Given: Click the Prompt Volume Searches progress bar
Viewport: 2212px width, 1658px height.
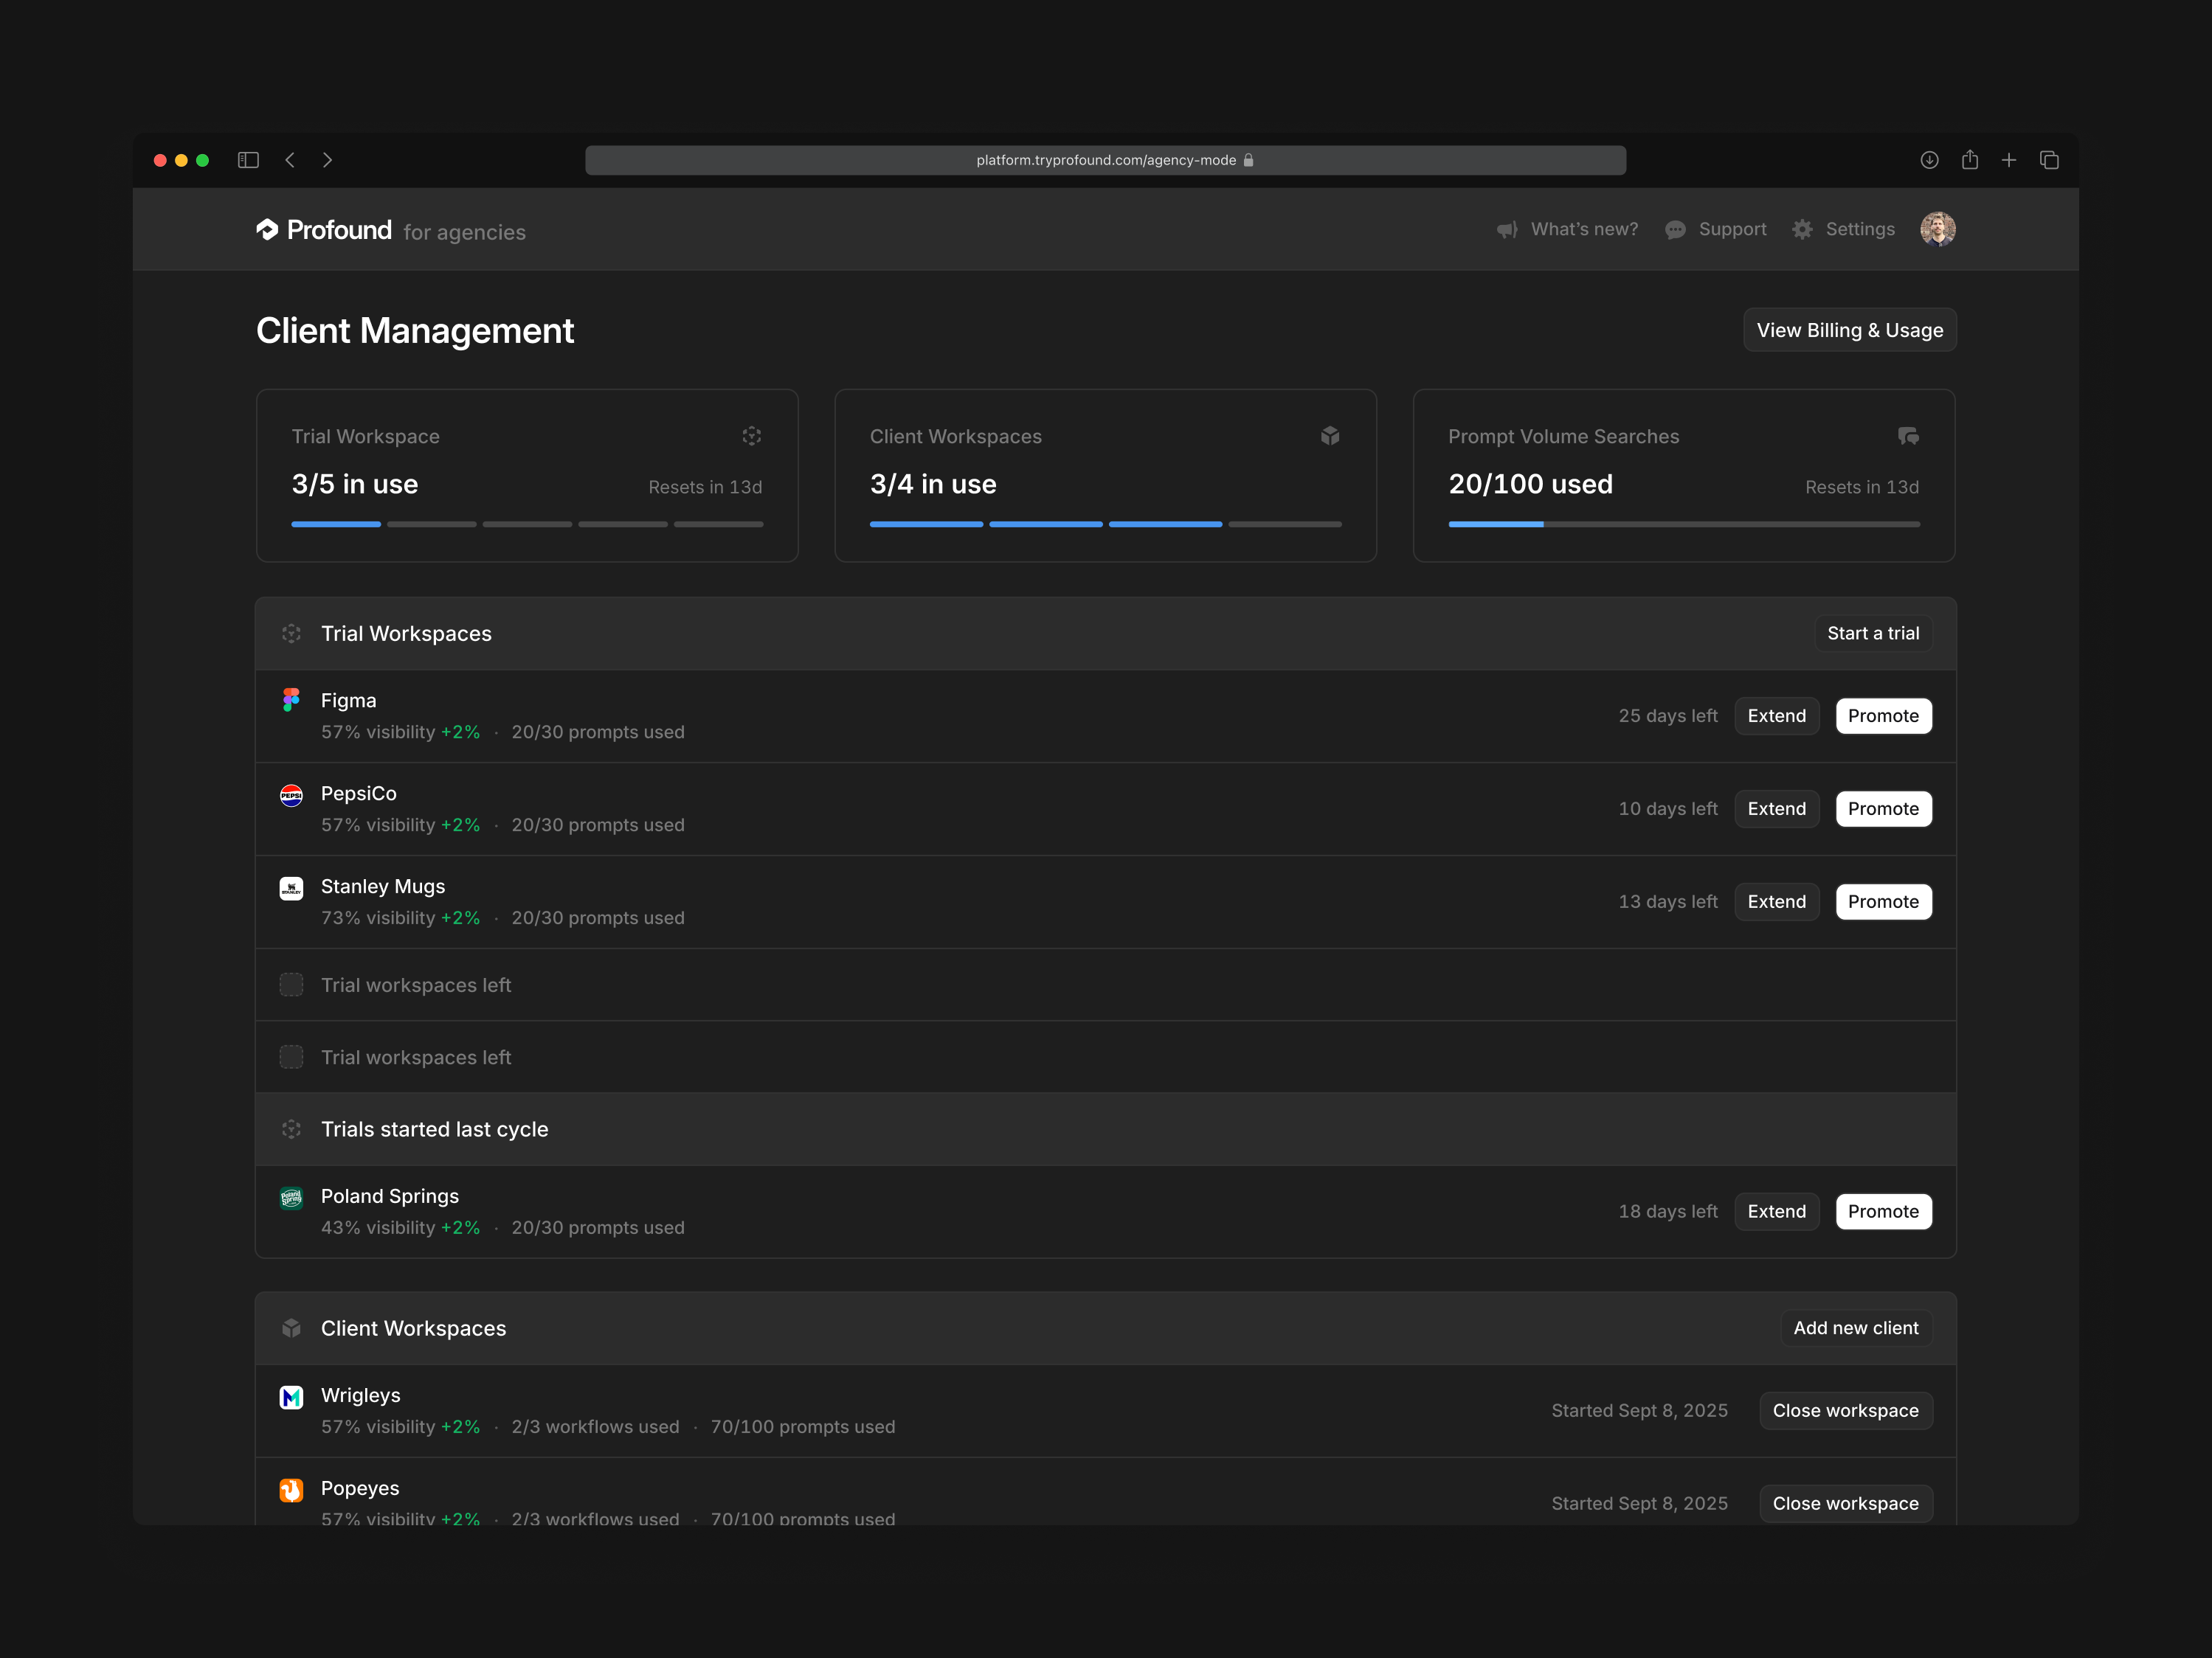Looking at the screenshot, I should coord(1683,524).
